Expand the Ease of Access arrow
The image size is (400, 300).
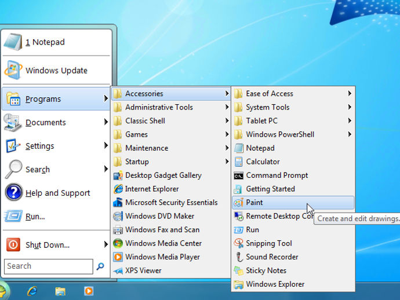point(350,94)
